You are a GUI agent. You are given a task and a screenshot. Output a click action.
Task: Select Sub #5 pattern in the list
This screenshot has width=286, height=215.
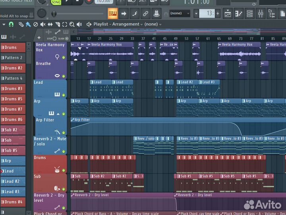(x=13, y=150)
